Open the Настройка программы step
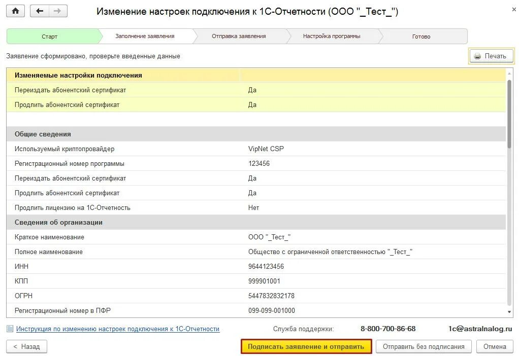The height and width of the screenshot is (356, 519). 332,36
